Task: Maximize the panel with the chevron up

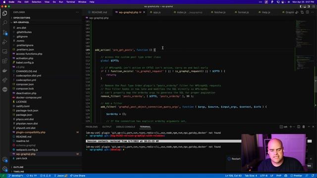Action: tap(309, 127)
